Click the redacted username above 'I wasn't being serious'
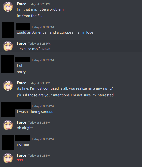Viewport: 142px width, 167px height. click(x=23, y=105)
